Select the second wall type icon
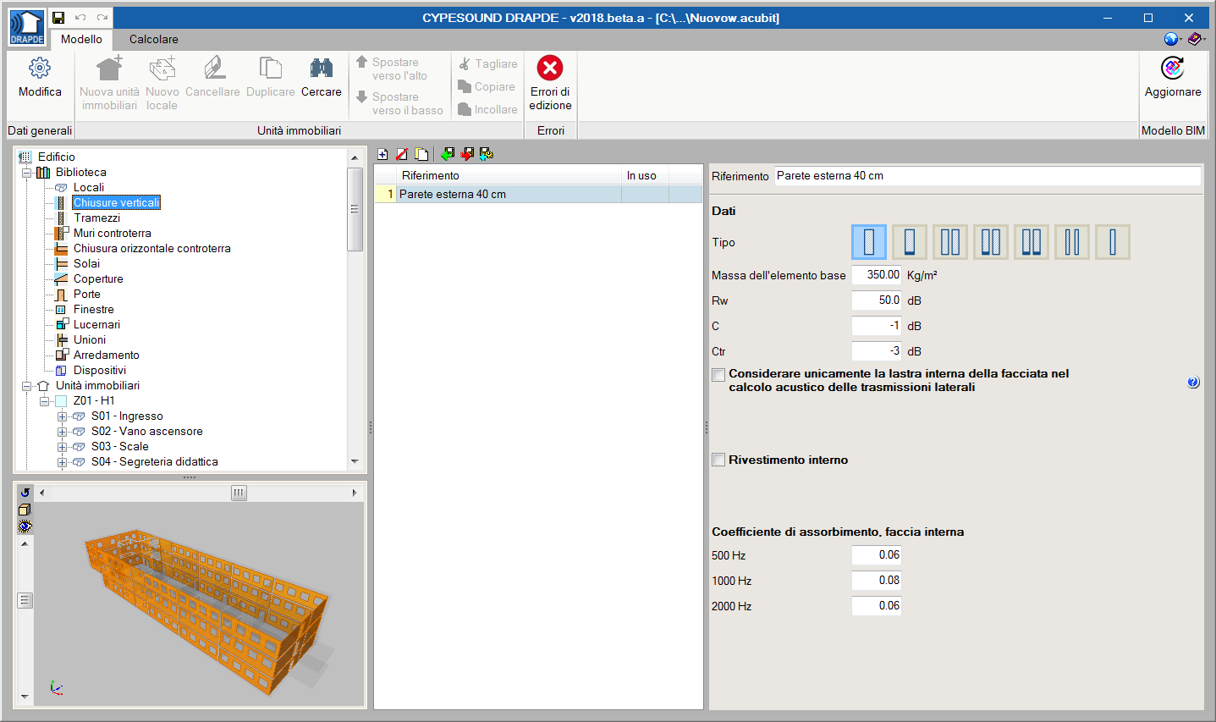Image resolution: width=1216 pixels, height=722 pixels. pyautogui.click(x=910, y=242)
